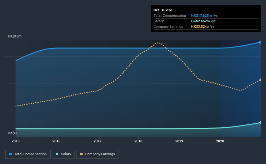Viewport: 266px width, 164px height.
Task: Toggle the Company Earnings legend button
Action: click(x=98, y=154)
